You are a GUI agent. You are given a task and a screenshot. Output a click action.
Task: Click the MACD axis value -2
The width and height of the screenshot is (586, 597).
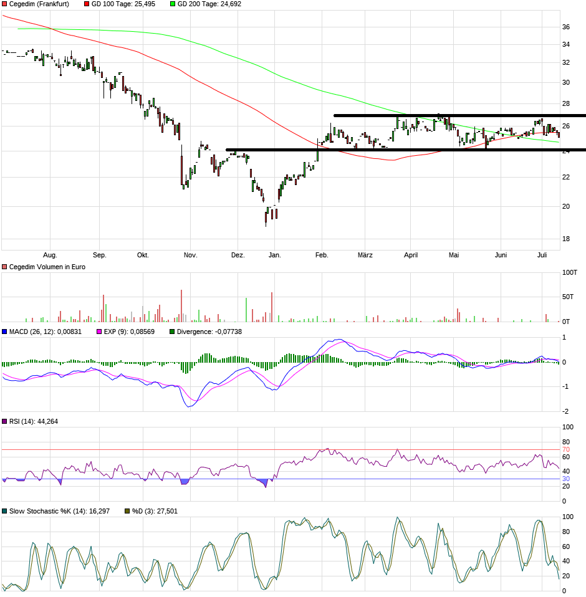565,411
